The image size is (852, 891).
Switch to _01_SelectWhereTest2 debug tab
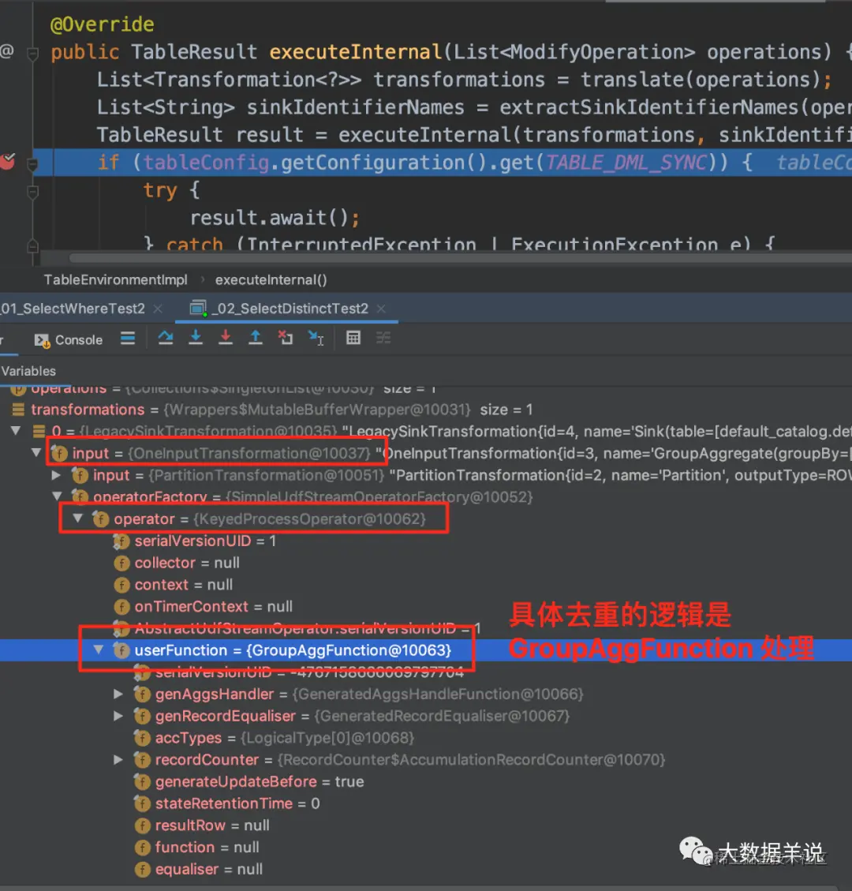73,309
